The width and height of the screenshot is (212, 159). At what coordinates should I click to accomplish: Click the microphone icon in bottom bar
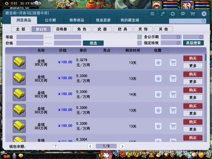tap(14, 156)
